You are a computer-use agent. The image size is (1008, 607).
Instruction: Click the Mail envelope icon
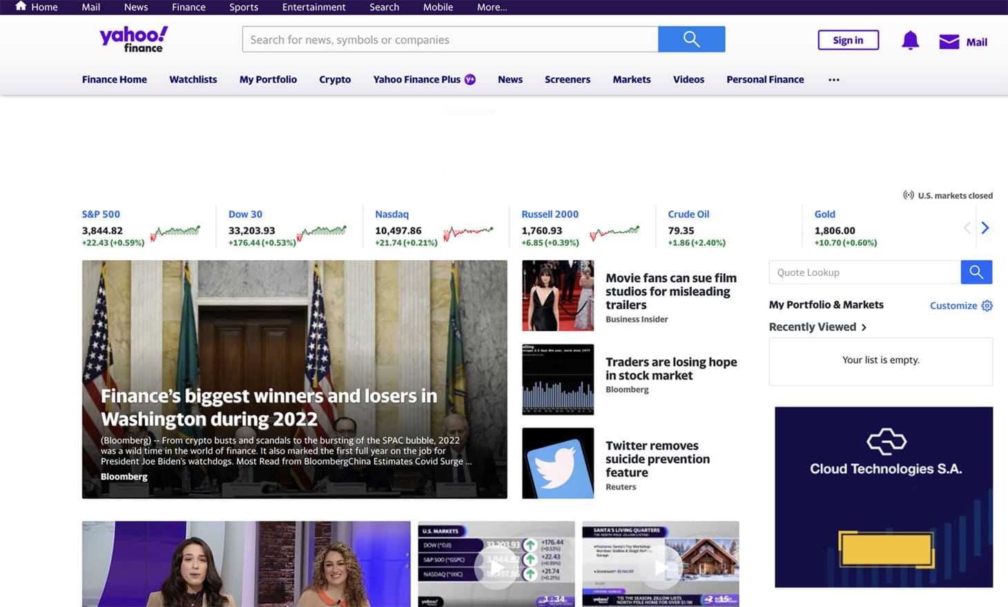pos(949,41)
